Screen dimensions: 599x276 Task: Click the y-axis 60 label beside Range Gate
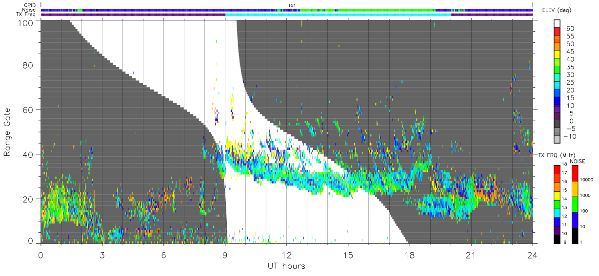point(28,110)
